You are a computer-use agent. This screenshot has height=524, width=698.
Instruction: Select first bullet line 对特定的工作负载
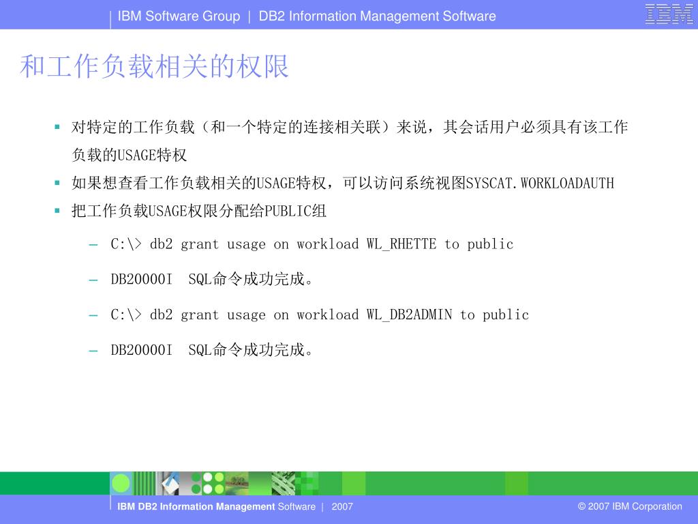click(x=350, y=127)
